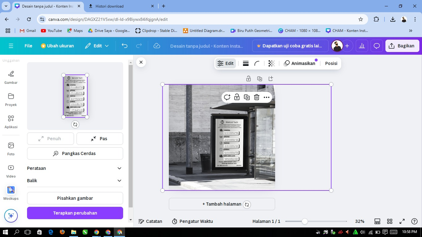
Task: Redo the last undone action
Action: click(139, 46)
